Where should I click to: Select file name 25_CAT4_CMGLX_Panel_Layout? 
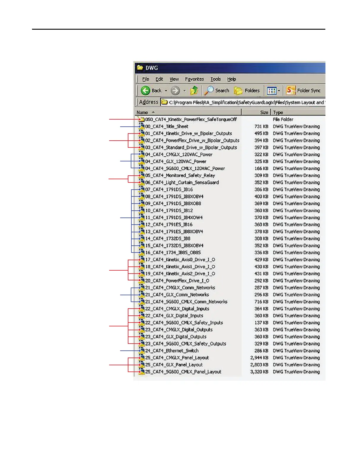[x=177, y=358]
